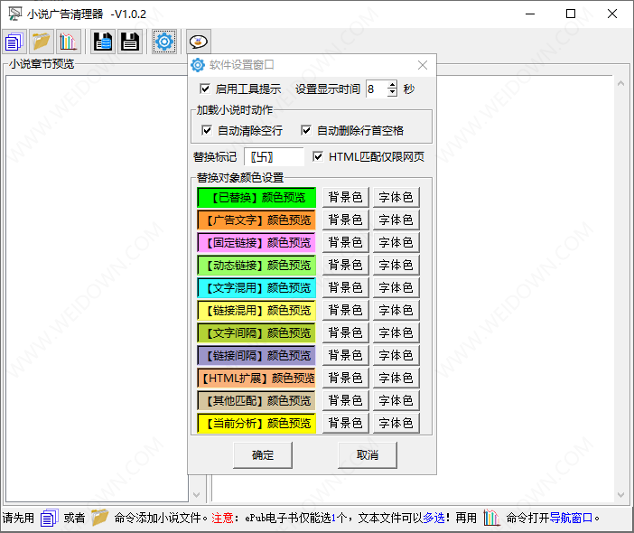Toggle 自动删除行首空格 checkbox
Screen dimensions: 634x533
pyautogui.click(x=306, y=130)
